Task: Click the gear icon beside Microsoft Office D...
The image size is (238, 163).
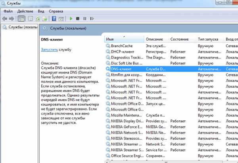Action: coord(108,103)
